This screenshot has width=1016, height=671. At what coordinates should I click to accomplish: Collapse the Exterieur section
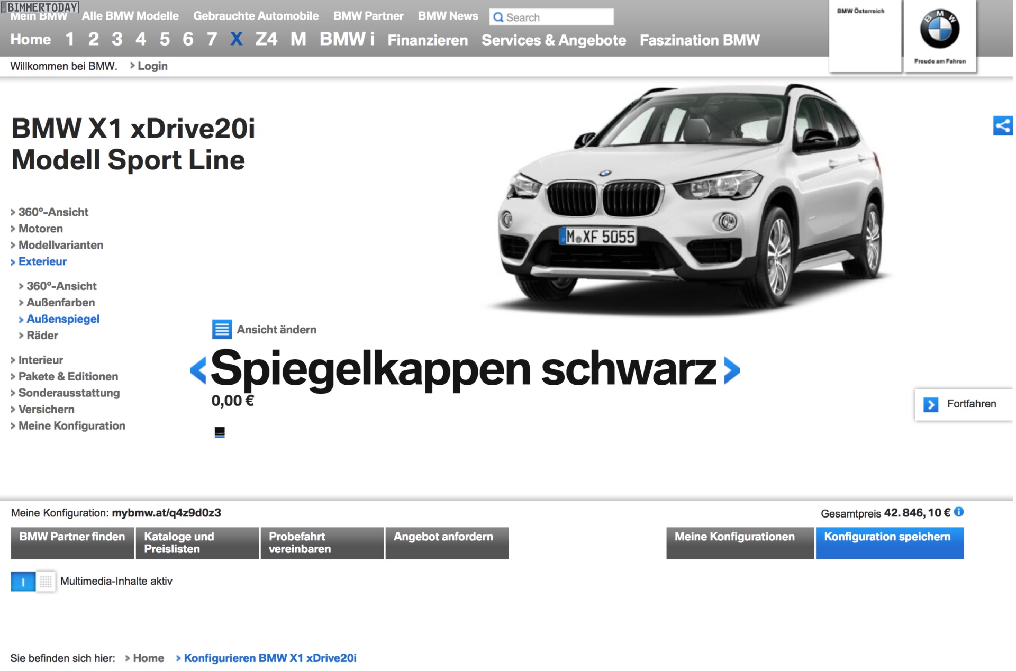(x=42, y=261)
